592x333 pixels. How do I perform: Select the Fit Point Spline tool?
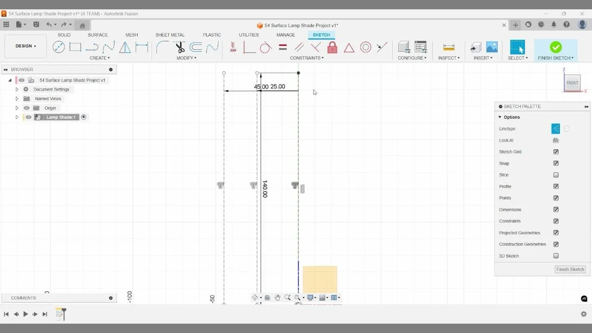[109, 47]
